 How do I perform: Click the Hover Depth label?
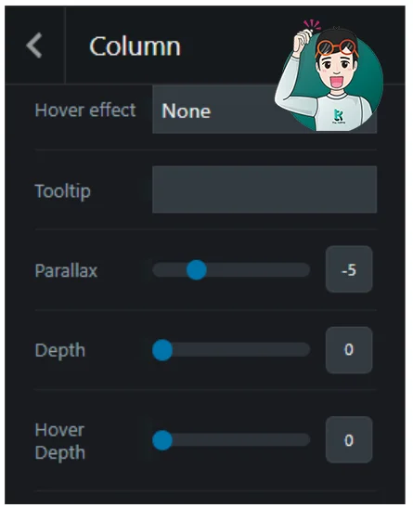[60, 441]
